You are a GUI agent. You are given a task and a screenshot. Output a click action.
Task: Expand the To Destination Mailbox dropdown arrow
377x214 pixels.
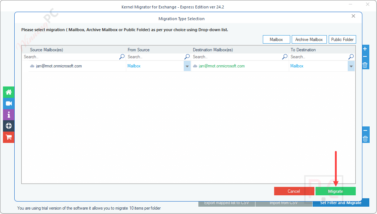click(x=351, y=66)
